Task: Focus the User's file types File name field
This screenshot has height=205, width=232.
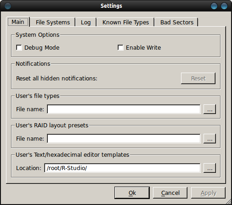Action: 124,109
